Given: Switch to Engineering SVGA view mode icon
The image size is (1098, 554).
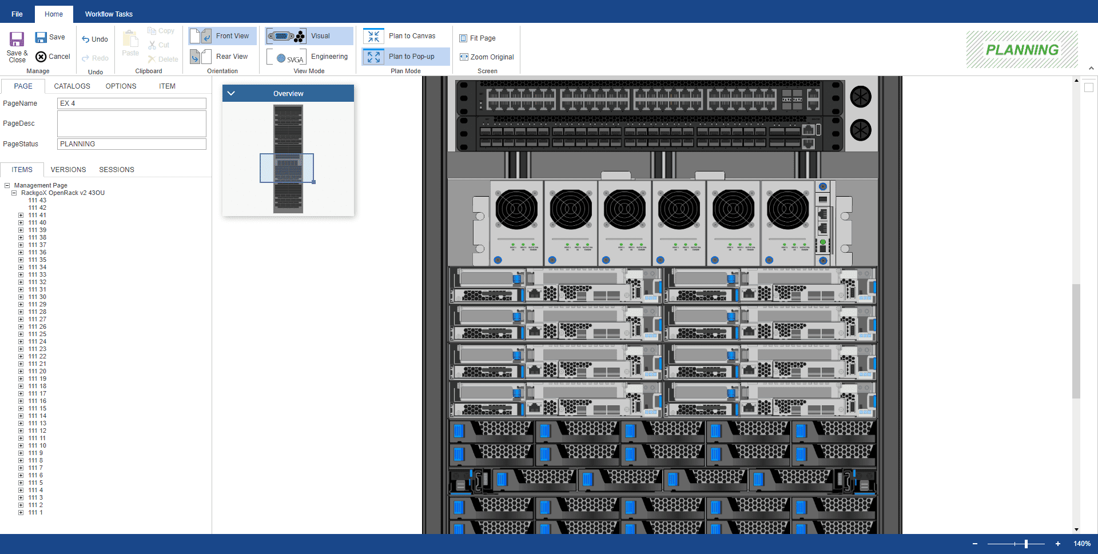Looking at the screenshot, I should [x=286, y=57].
